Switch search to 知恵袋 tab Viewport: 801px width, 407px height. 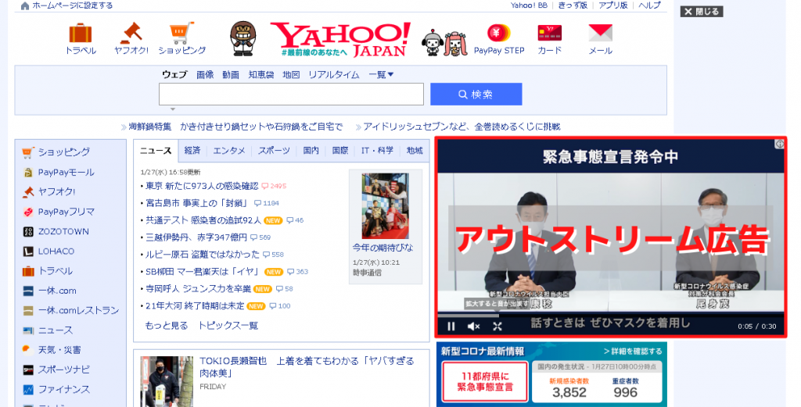261,75
